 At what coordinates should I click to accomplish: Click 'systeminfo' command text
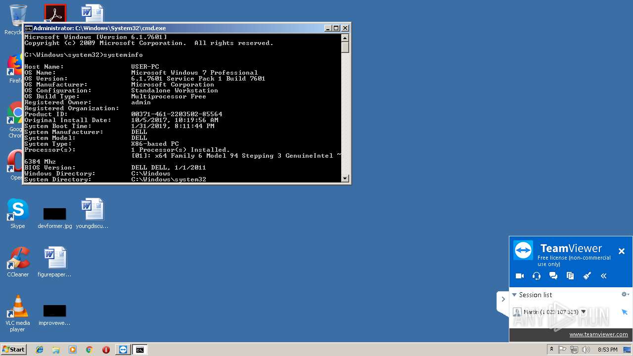coord(123,55)
